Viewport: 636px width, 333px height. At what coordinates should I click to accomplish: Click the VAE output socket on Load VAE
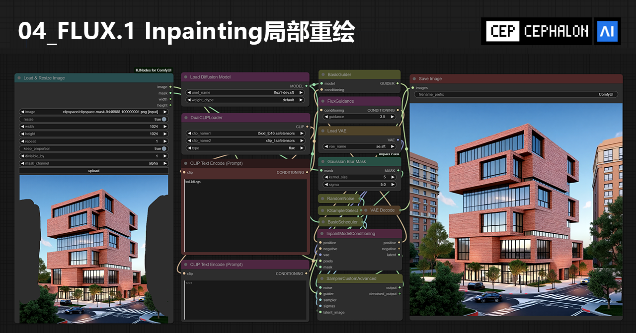coord(397,140)
